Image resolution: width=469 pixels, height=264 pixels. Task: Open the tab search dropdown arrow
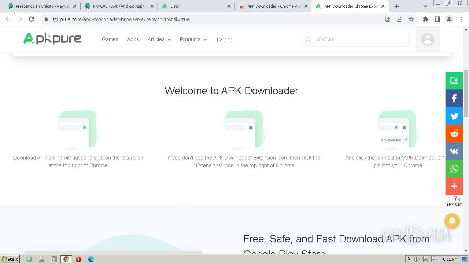click(x=425, y=6)
